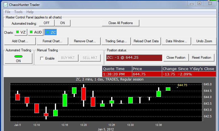Image resolution: width=219 pixels, height=131 pixels.
Task: Click the Quote Time column header
Action: click(117, 69)
